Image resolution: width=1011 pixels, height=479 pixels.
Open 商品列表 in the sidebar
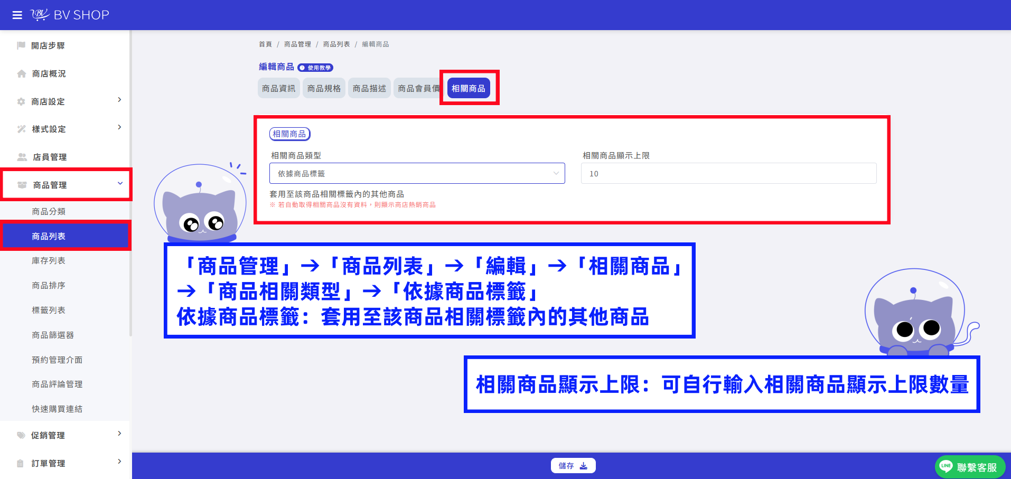click(65, 236)
